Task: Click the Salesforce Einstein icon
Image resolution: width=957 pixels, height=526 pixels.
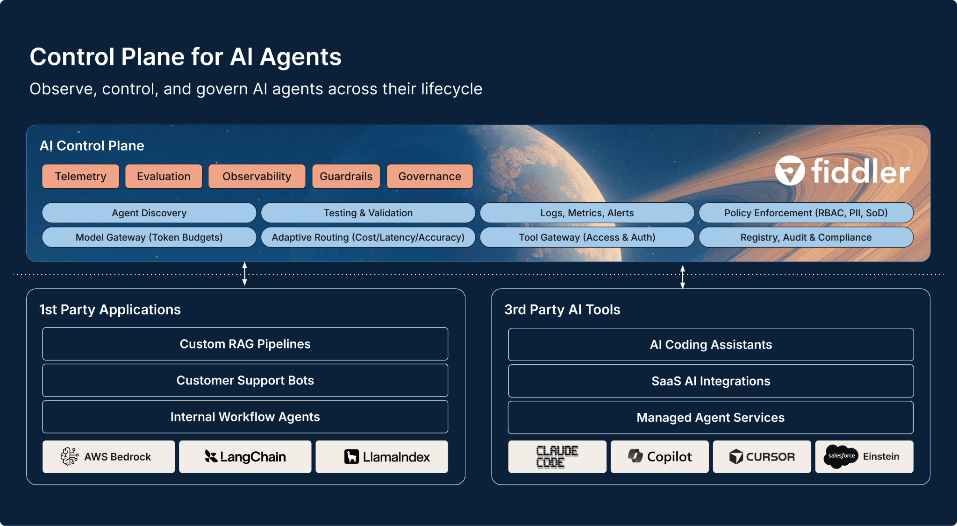Action: tap(864, 456)
